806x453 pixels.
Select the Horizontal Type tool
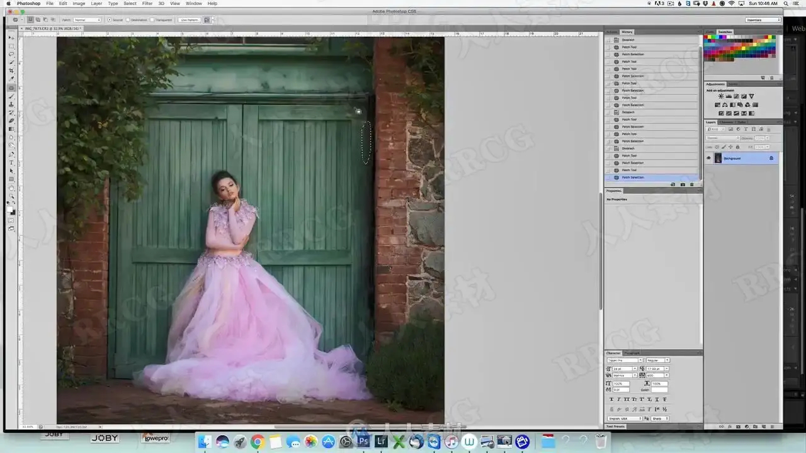(11, 162)
